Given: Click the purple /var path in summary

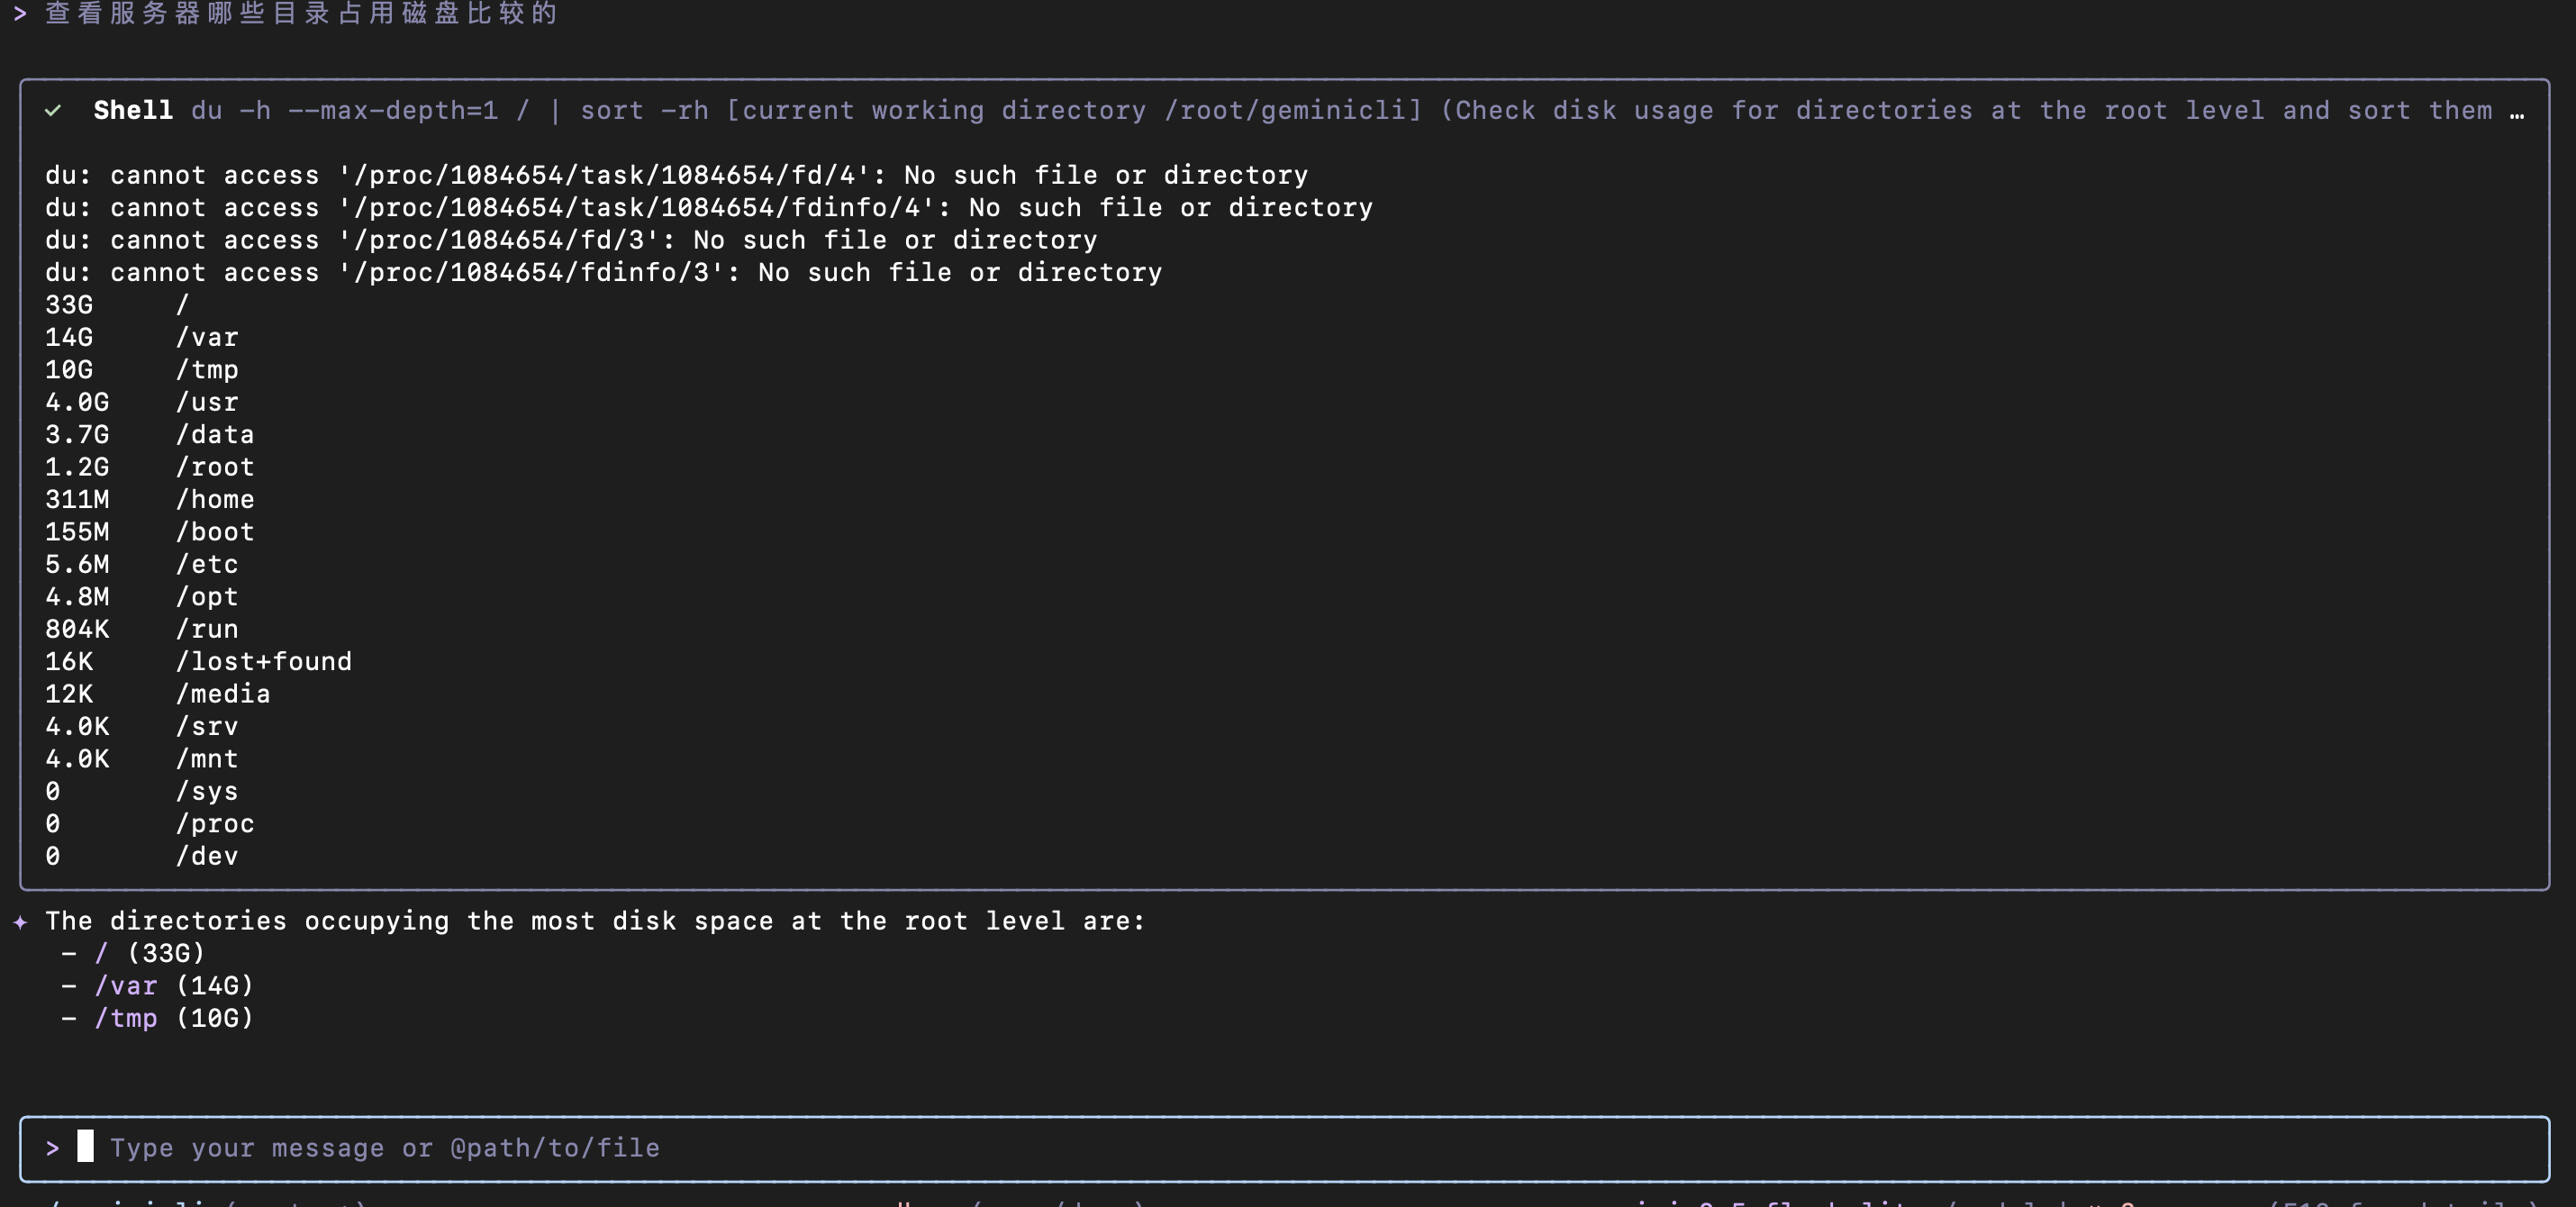Looking at the screenshot, I should point(126,986).
